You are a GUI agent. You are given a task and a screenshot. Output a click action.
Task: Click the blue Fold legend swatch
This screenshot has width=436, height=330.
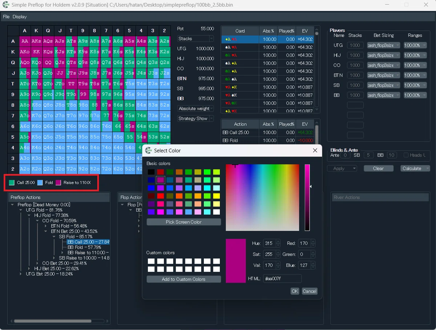coord(40,183)
